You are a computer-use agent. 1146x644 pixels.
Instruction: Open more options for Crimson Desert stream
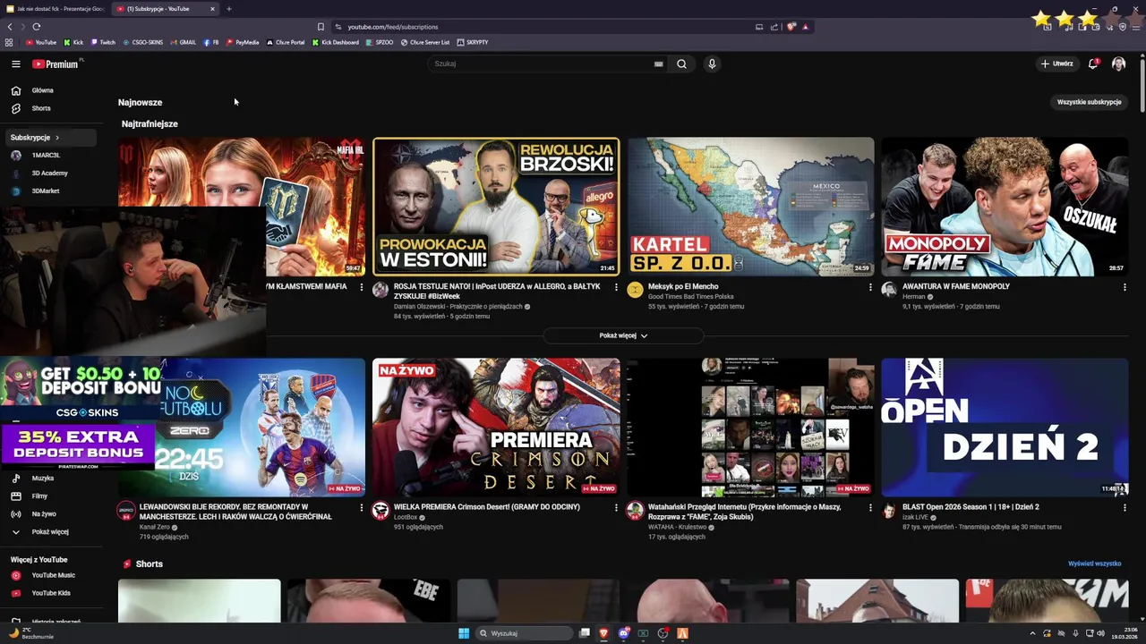coord(616,507)
